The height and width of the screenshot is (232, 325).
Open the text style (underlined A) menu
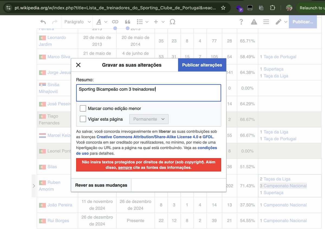point(102,22)
